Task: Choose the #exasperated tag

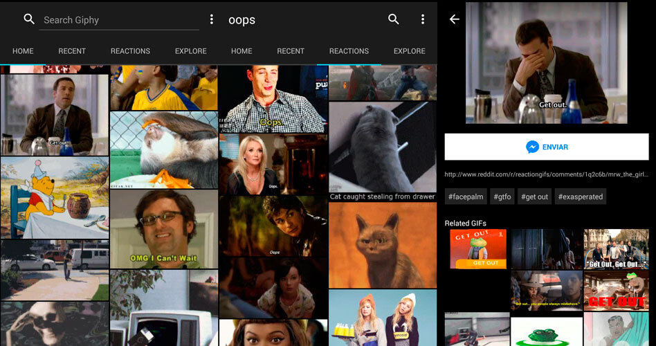Action: (580, 197)
